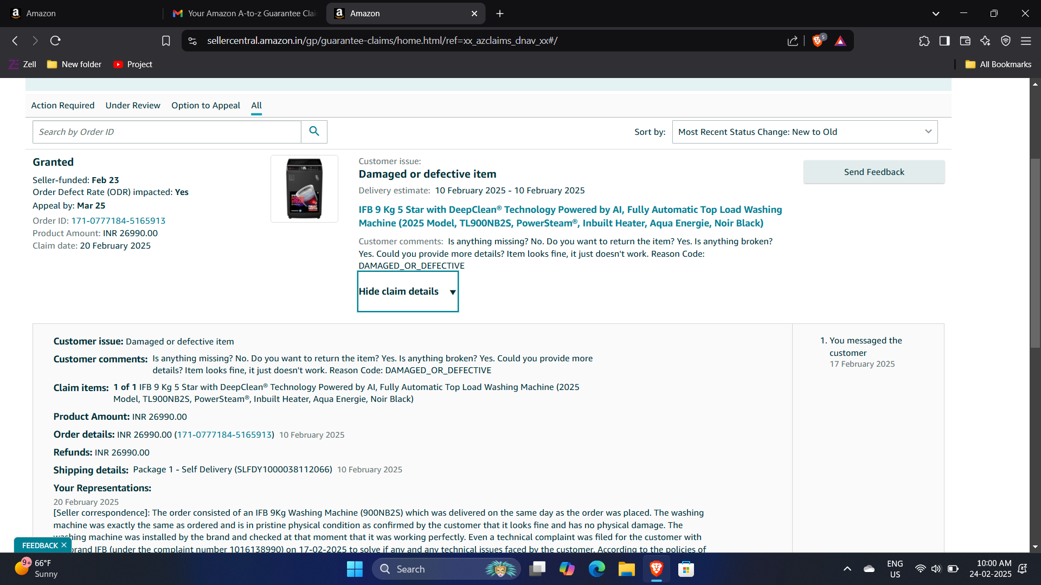Focus the Search by Order ID field

coord(166,132)
